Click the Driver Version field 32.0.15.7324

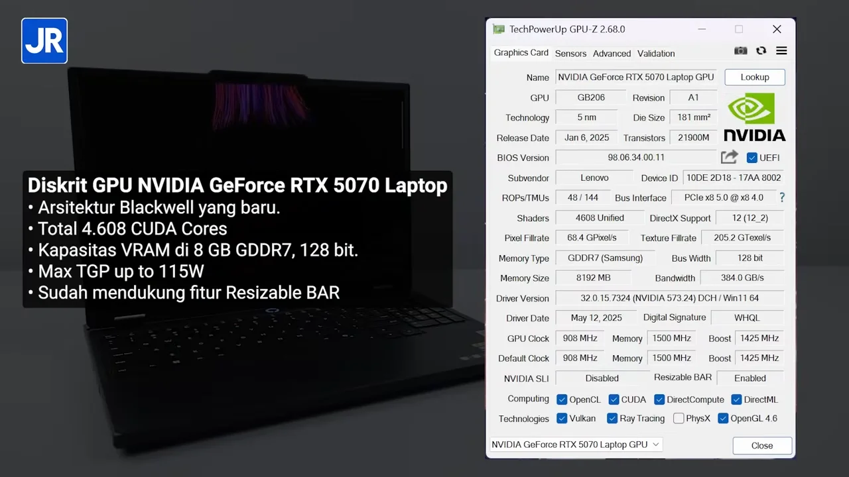(x=669, y=298)
